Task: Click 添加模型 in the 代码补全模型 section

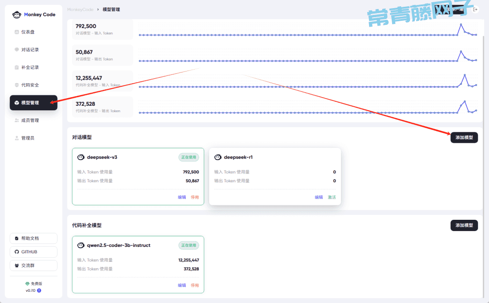Action: (464, 225)
